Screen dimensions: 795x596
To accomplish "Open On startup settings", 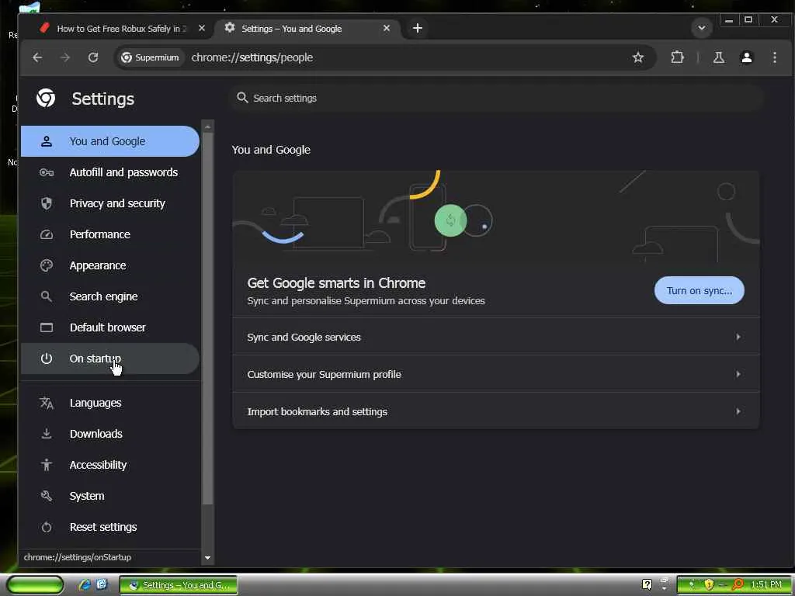I will pos(110,359).
